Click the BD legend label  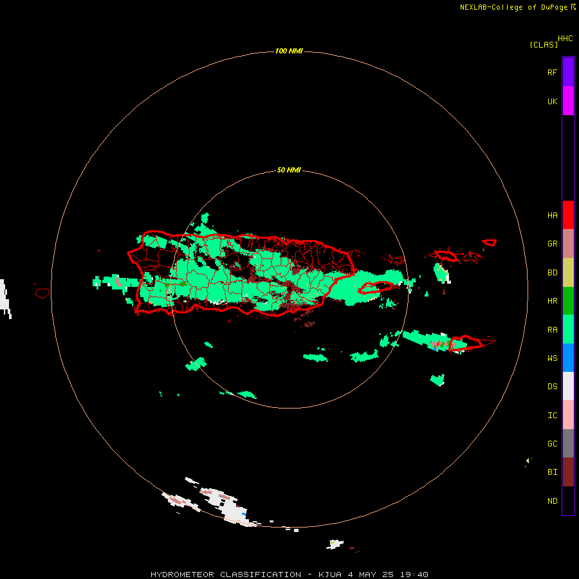point(552,273)
